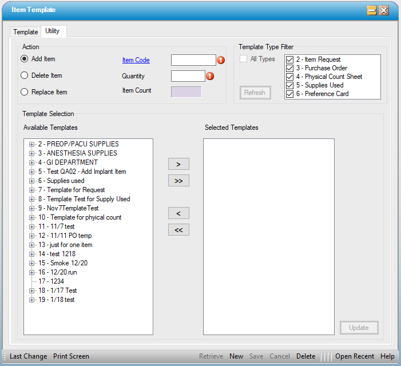
Task: Expand the 2 - PREOP/PACU SUPPLIES node
Action: pos(32,144)
